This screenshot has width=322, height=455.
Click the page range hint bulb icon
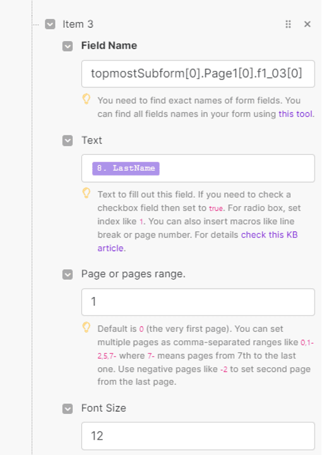(x=86, y=327)
